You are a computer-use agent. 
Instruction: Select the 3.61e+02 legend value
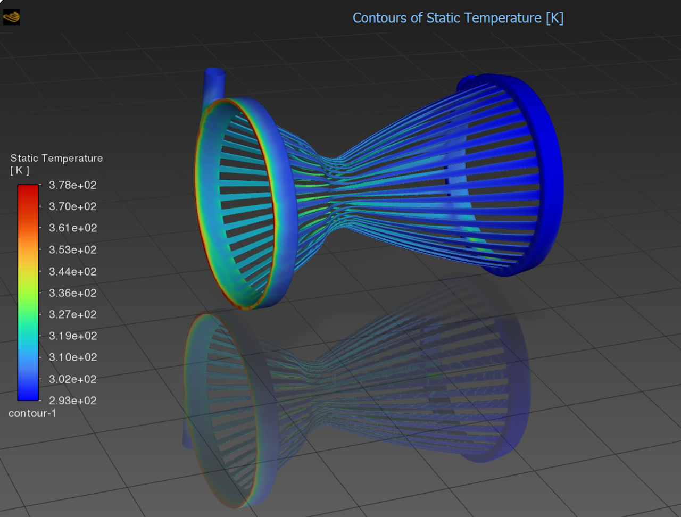[73, 228]
